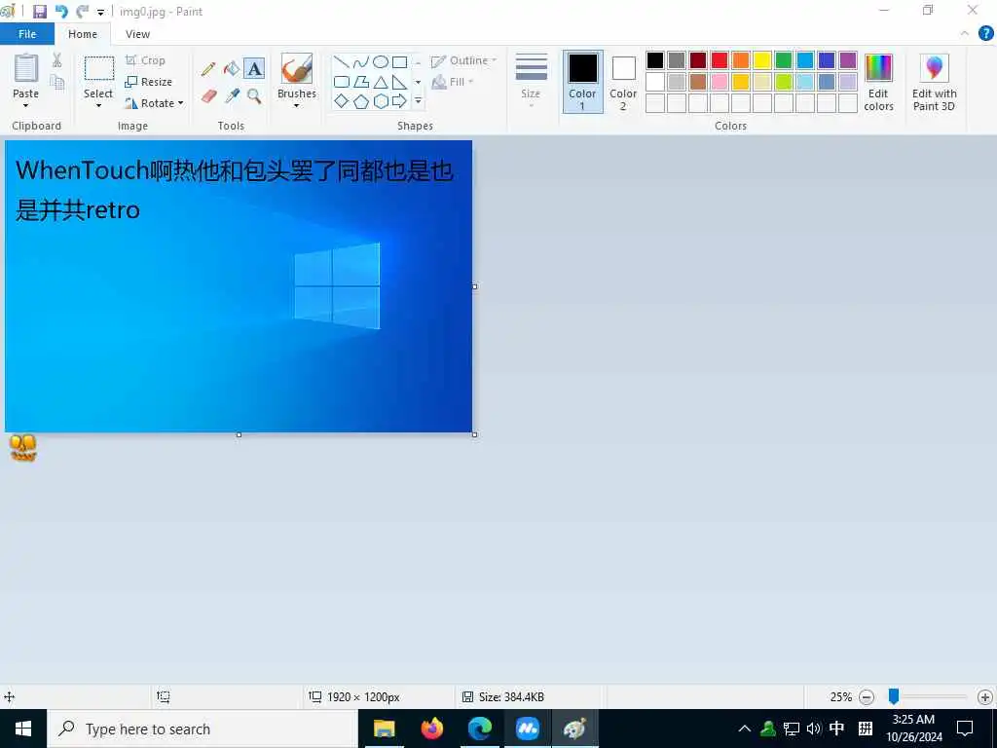Click Redo in quick access toolbar
997x748 pixels.
click(x=82, y=12)
